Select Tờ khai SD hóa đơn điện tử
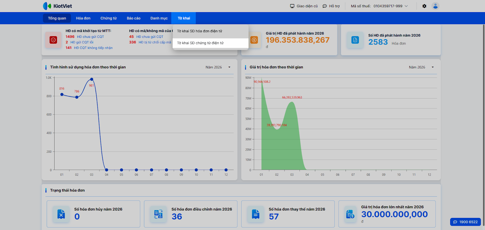This screenshot has width=485, height=230. [199, 31]
